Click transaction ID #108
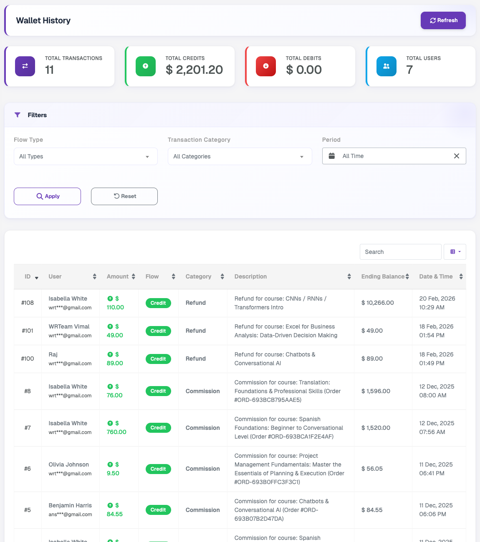Screen dimensions: 480x542 [x=28, y=303]
